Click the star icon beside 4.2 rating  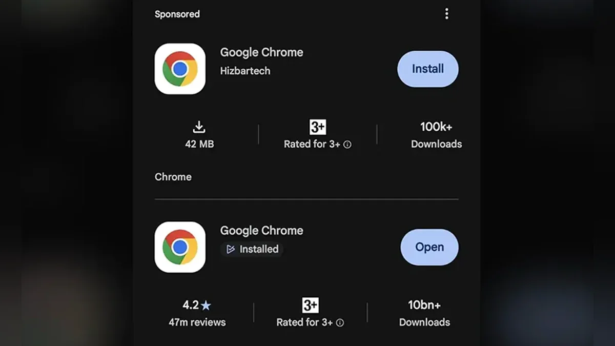(x=206, y=306)
